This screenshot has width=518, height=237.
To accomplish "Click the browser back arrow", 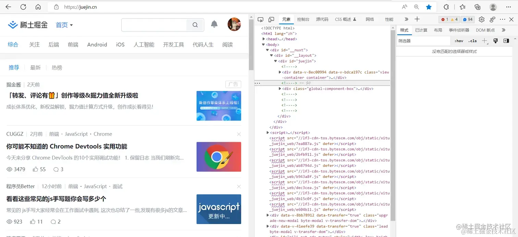I will click(8, 7).
